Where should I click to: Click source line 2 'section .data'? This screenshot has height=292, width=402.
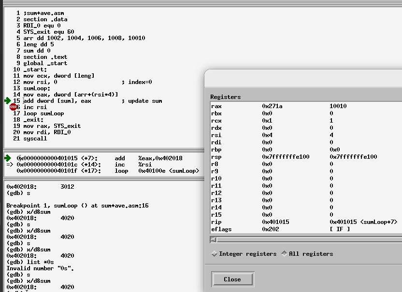45,19
